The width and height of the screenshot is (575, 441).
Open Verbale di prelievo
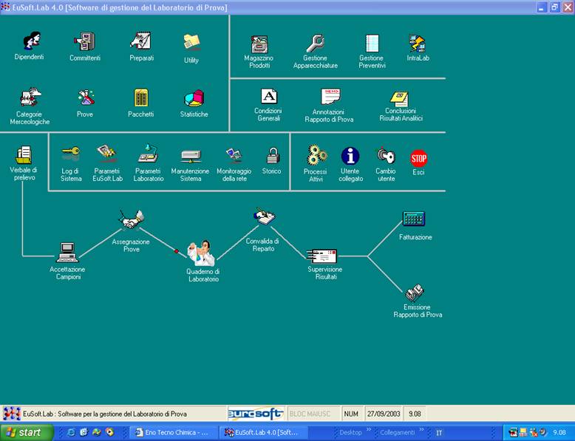tap(24, 154)
